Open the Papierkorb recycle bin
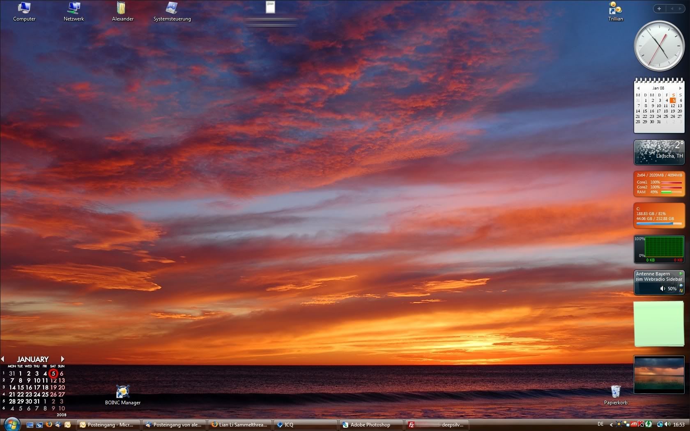Viewport: 690px width, 431px height. [615, 395]
